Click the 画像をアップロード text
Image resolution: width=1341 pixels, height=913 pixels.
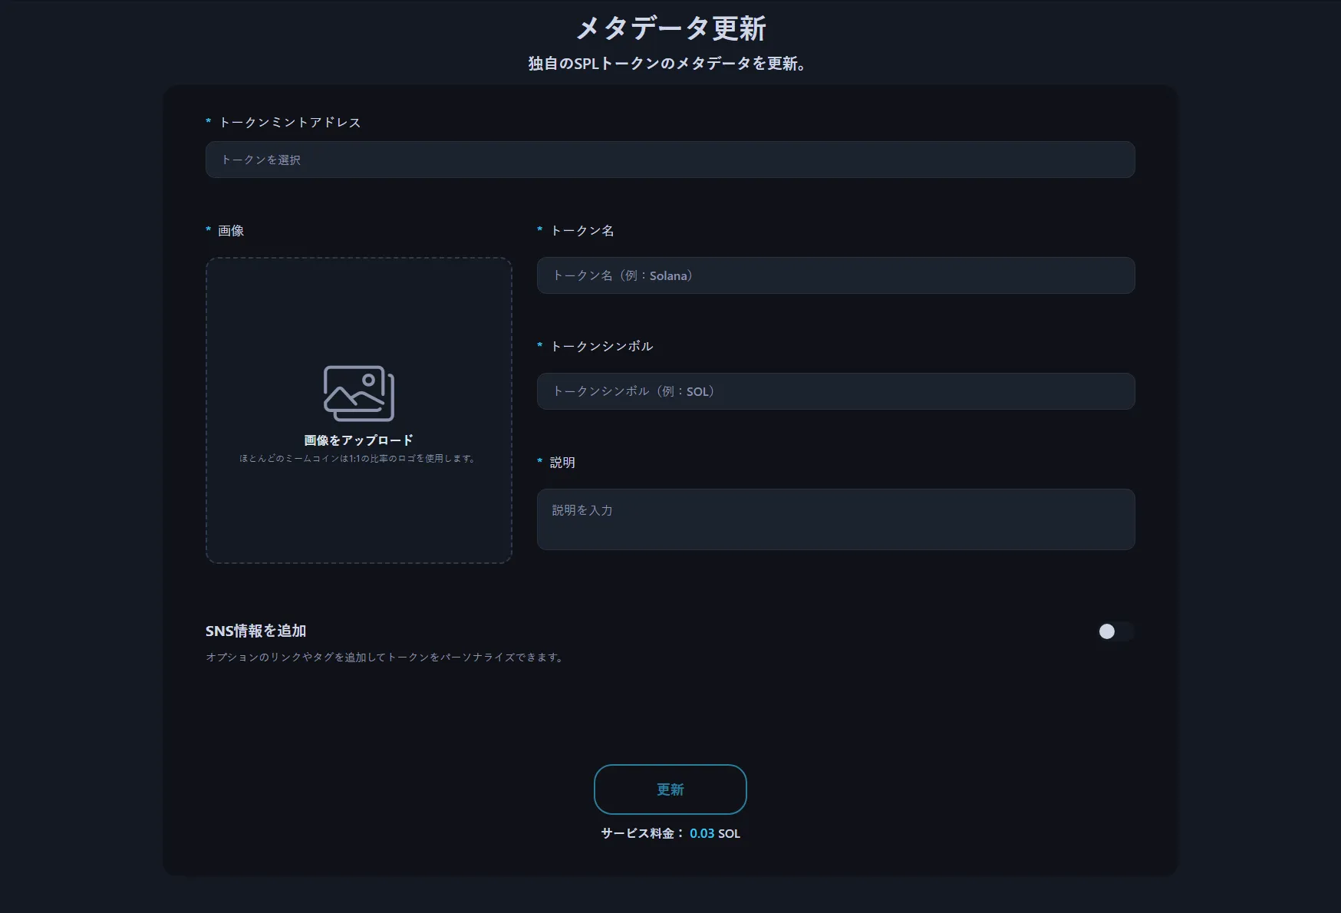[x=358, y=440]
